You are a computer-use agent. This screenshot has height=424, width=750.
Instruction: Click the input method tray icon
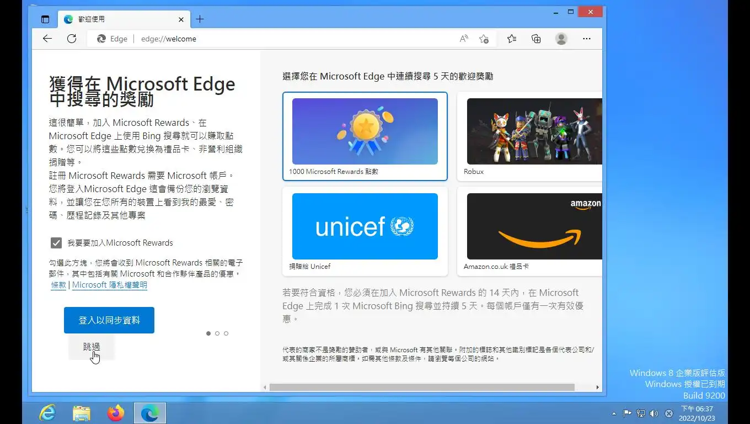pyautogui.click(x=669, y=413)
